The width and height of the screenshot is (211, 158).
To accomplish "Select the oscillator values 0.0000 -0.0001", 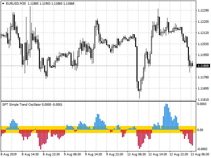I will (52, 105).
